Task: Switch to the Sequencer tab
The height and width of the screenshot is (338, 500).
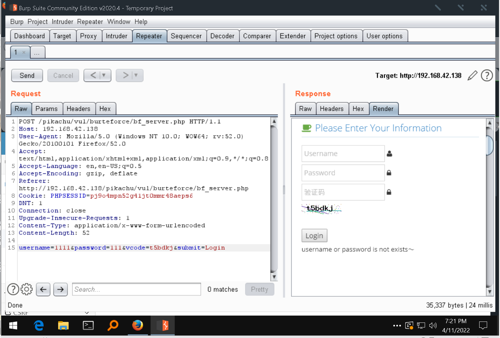Action: pyautogui.click(x=186, y=36)
